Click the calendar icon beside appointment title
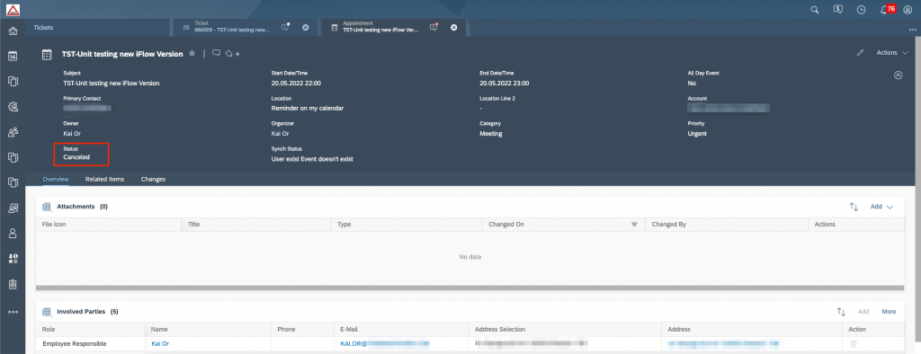921x354 pixels. tap(47, 54)
